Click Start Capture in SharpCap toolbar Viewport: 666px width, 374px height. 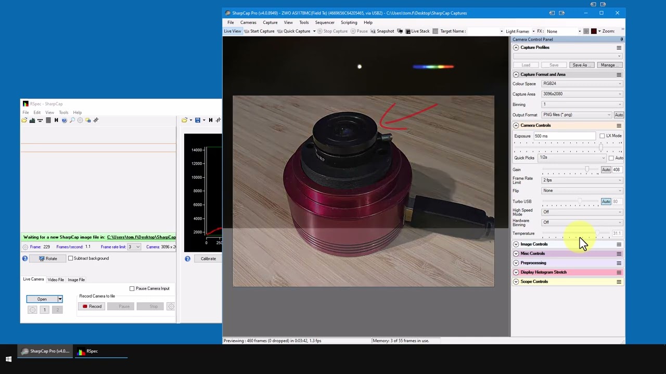[259, 31]
